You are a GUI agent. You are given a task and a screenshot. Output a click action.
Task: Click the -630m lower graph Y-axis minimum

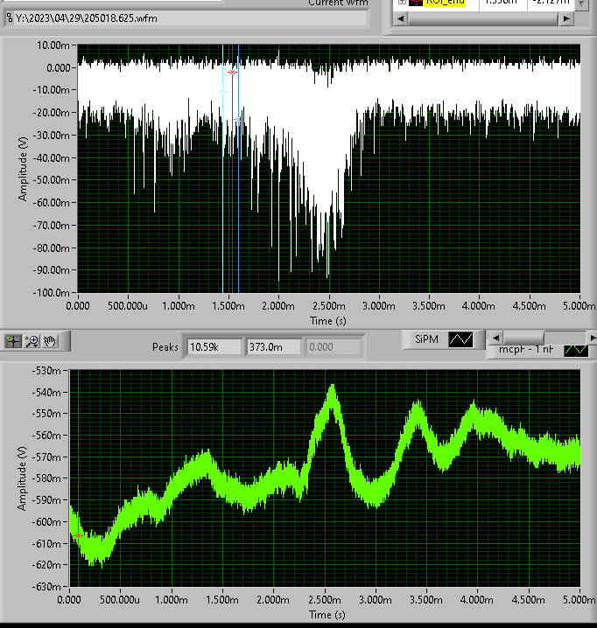[x=46, y=587]
